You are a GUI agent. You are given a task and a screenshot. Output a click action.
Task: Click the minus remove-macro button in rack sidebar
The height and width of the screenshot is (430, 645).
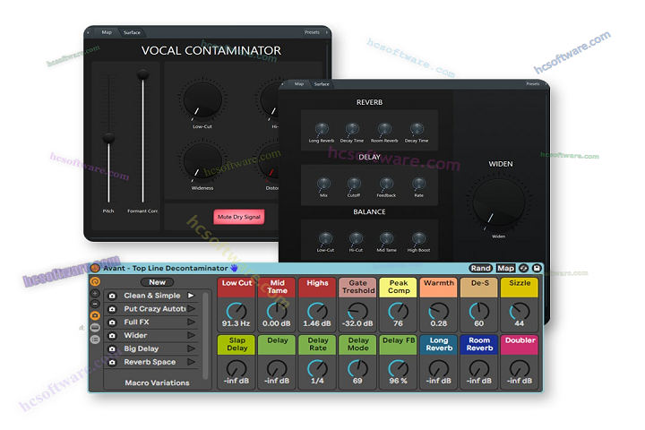(95, 304)
